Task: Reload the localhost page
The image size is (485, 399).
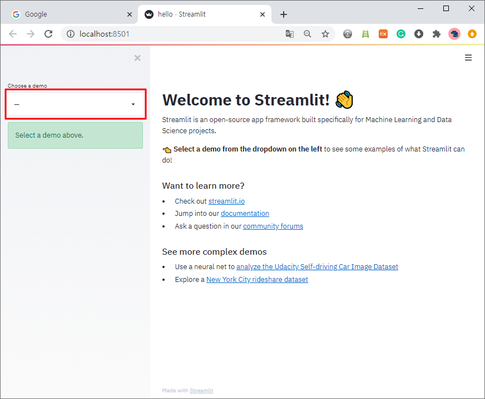Action: point(48,34)
